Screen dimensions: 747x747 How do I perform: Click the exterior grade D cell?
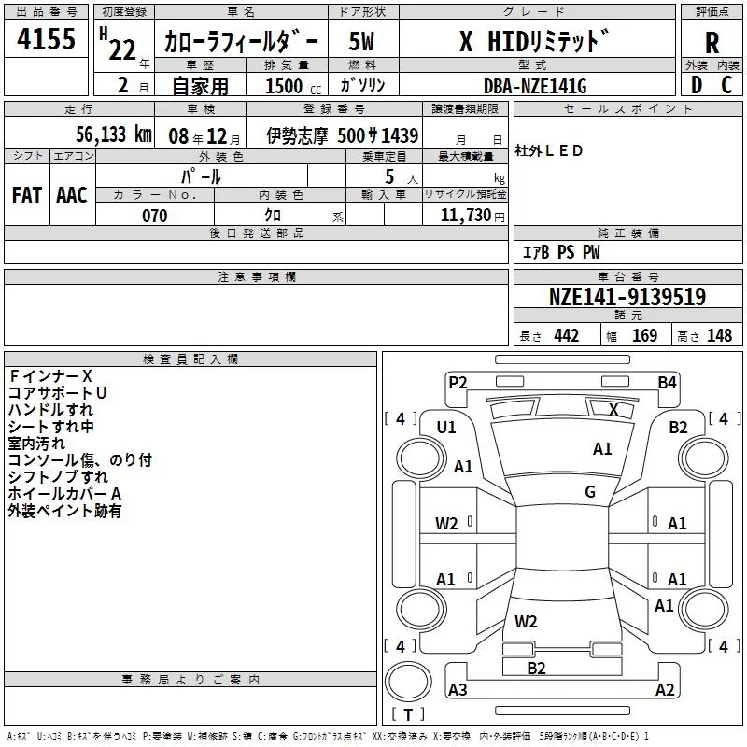click(x=696, y=85)
